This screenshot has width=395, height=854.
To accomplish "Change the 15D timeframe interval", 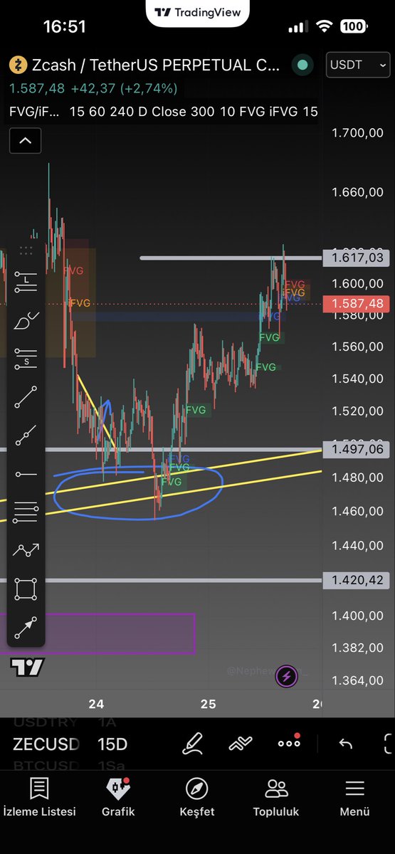I will click(x=112, y=744).
